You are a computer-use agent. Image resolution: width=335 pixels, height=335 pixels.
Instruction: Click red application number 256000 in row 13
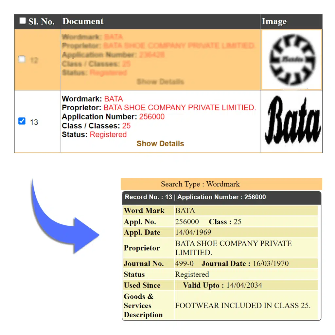point(152,117)
